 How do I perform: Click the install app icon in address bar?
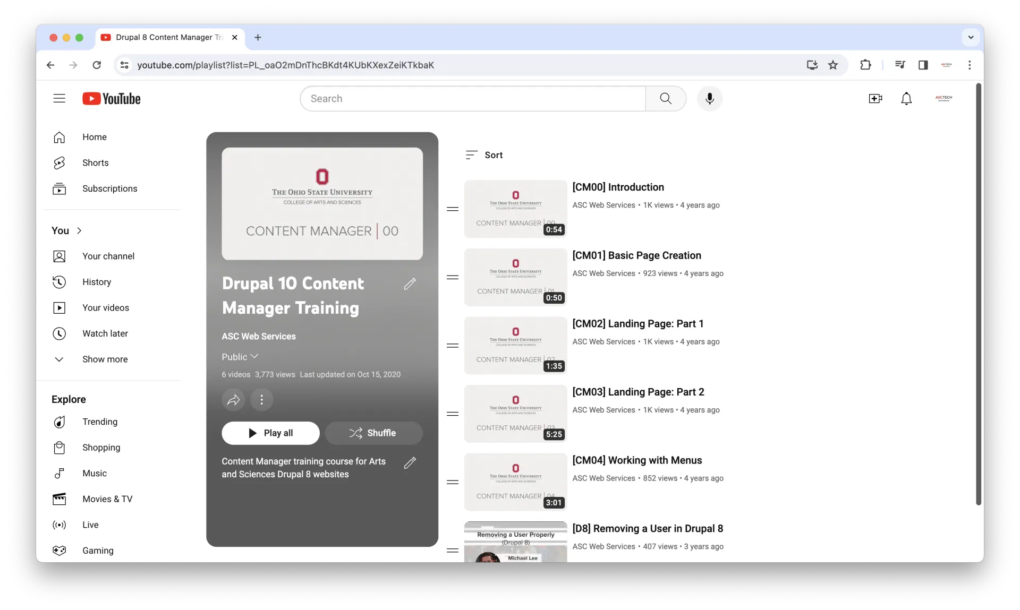tap(812, 65)
